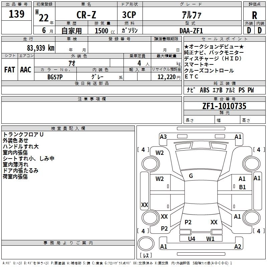Select the 3CP door shape field

[129, 15]
